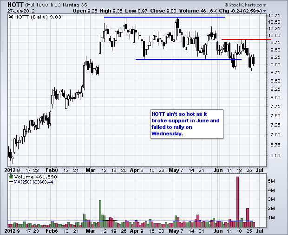
Task: Click Apr on the price chart date axis
Action: (x=134, y=170)
